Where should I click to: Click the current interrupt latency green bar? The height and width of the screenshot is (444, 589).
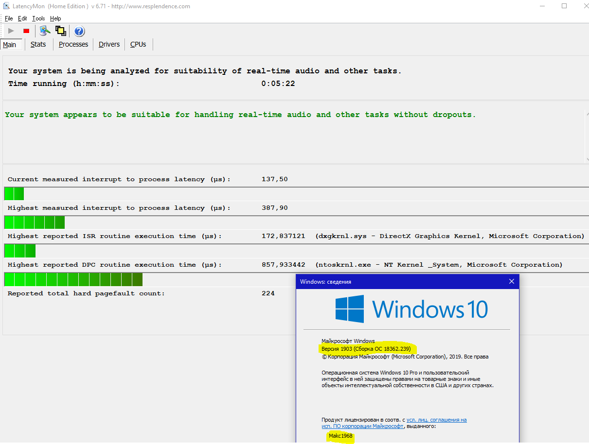pyautogui.click(x=14, y=194)
